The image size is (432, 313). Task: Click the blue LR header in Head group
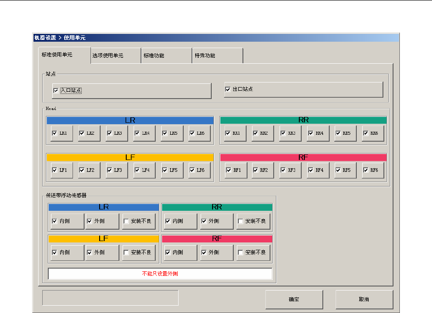[x=130, y=121]
